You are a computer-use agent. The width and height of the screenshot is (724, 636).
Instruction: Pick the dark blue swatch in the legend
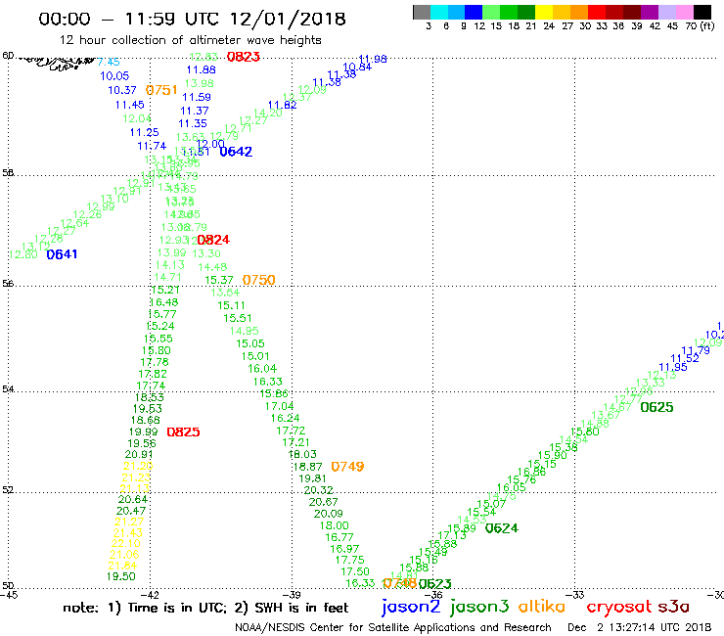475,12
